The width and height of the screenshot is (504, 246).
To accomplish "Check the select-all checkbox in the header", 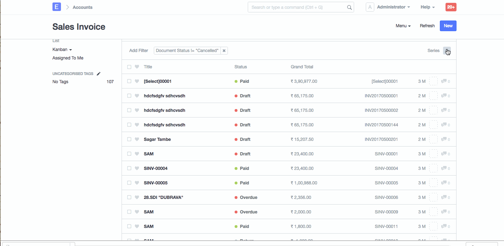I will click(x=129, y=67).
